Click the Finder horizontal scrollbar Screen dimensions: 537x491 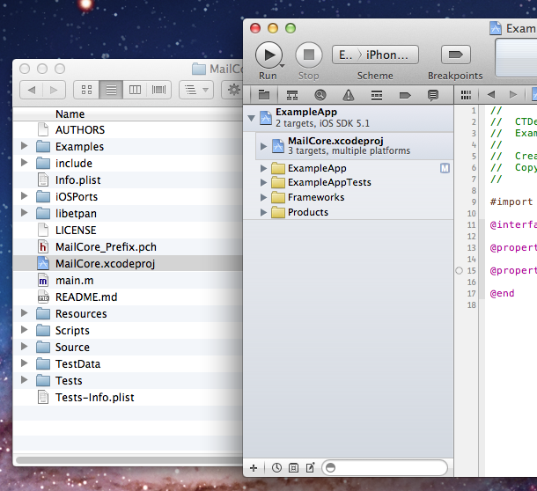click(129, 460)
